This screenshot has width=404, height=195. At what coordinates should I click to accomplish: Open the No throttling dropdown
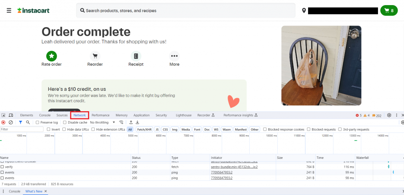(x=103, y=122)
